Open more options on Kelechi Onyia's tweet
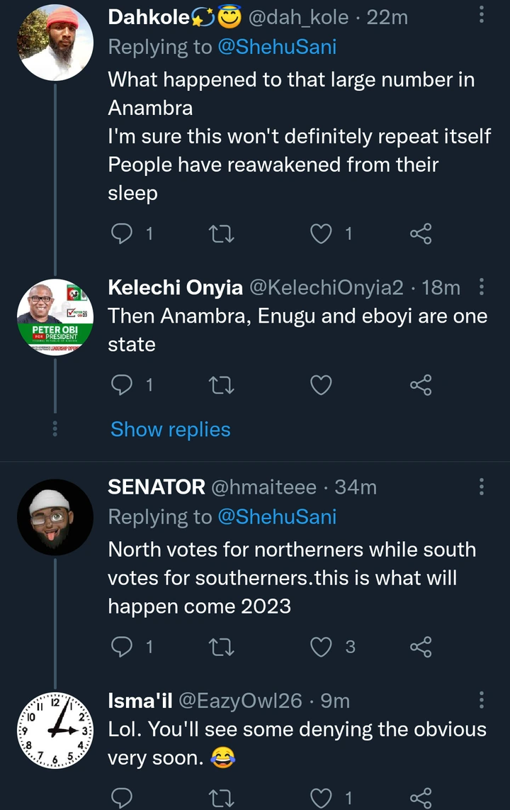The height and width of the screenshot is (810, 510). pyautogui.click(x=482, y=287)
